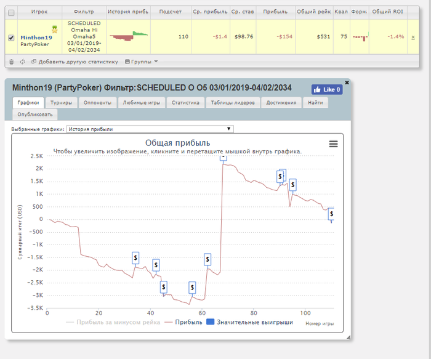
Task: Open the Выбранные графики dropdown
Action: coord(150,129)
